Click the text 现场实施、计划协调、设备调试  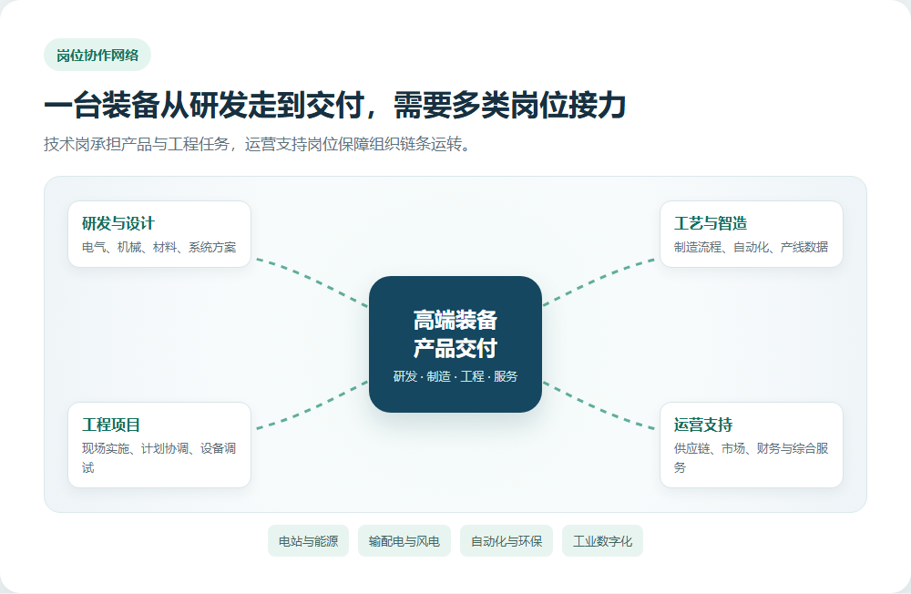tap(159, 458)
